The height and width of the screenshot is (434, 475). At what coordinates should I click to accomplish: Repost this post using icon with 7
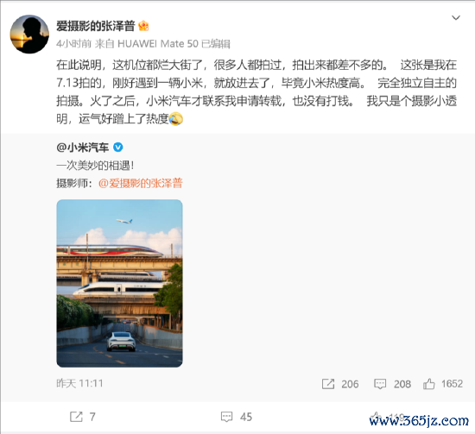pyautogui.click(x=76, y=417)
